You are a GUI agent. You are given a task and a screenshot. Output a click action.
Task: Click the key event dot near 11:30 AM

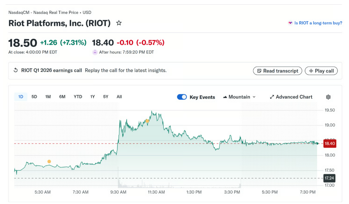coord(147,121)
